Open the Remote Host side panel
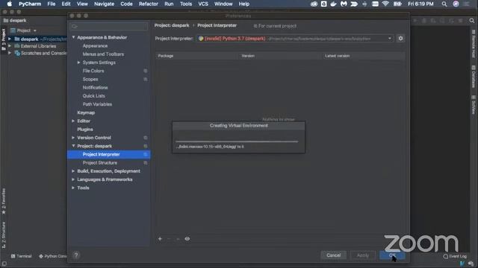Screen dimensions: 478x268 coord(474,44)
